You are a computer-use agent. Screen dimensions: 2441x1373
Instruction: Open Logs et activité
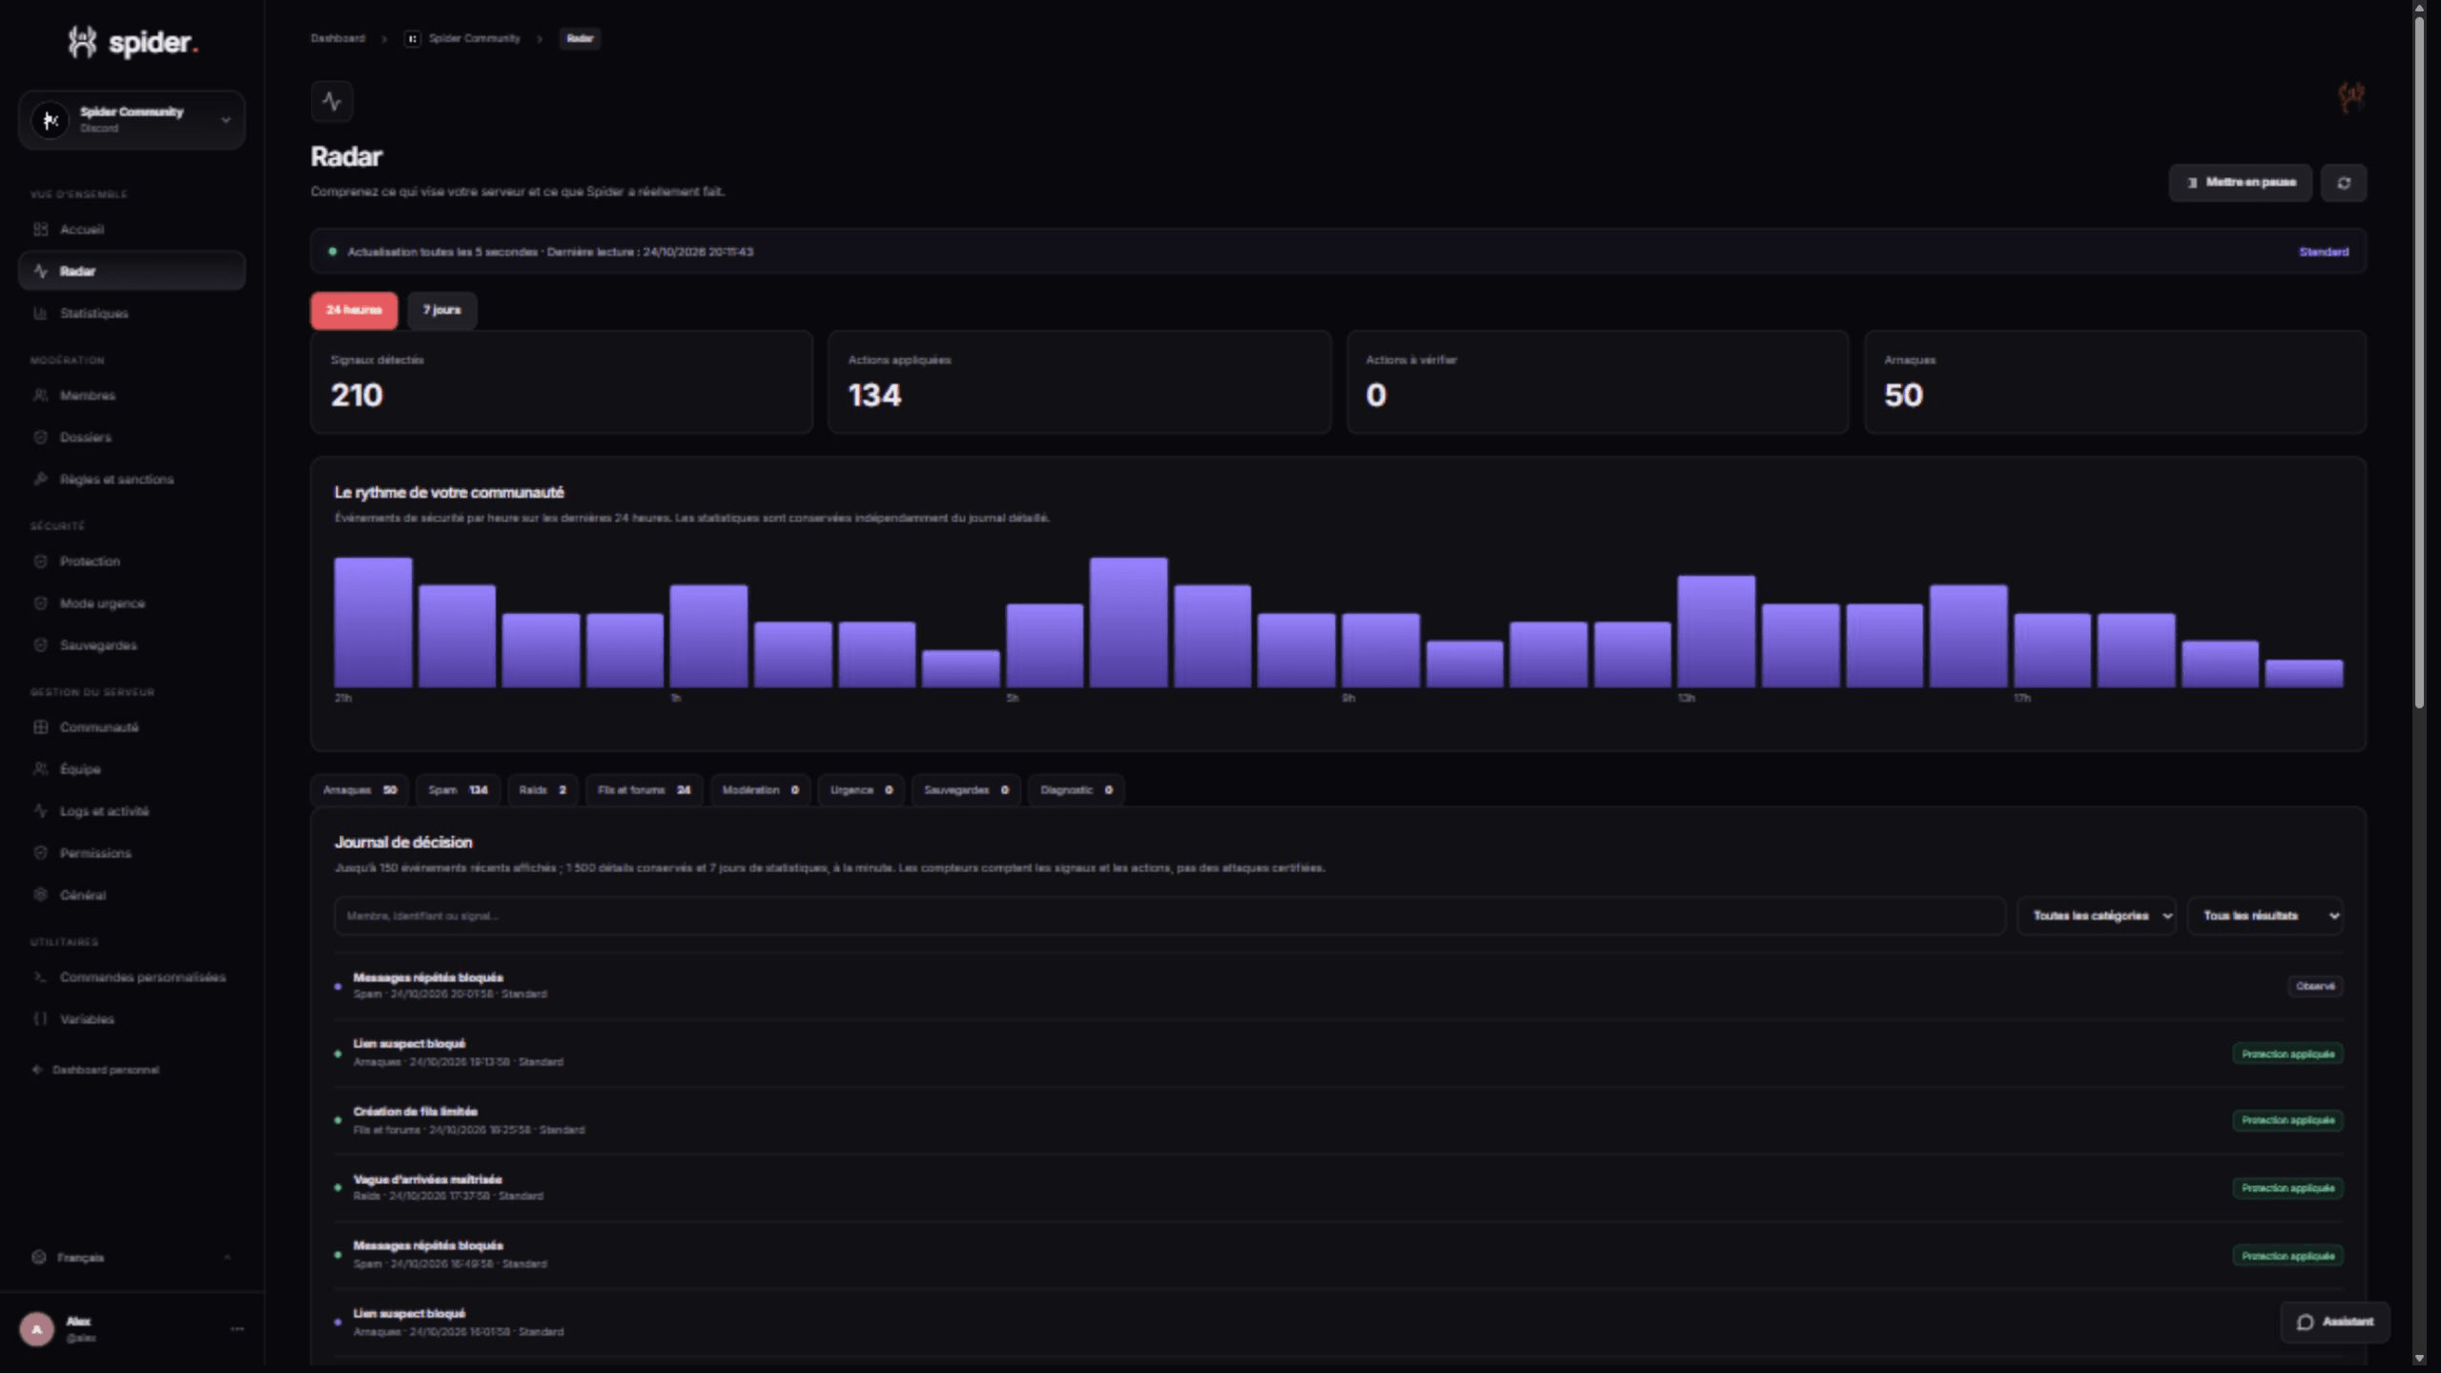[132, 810]
